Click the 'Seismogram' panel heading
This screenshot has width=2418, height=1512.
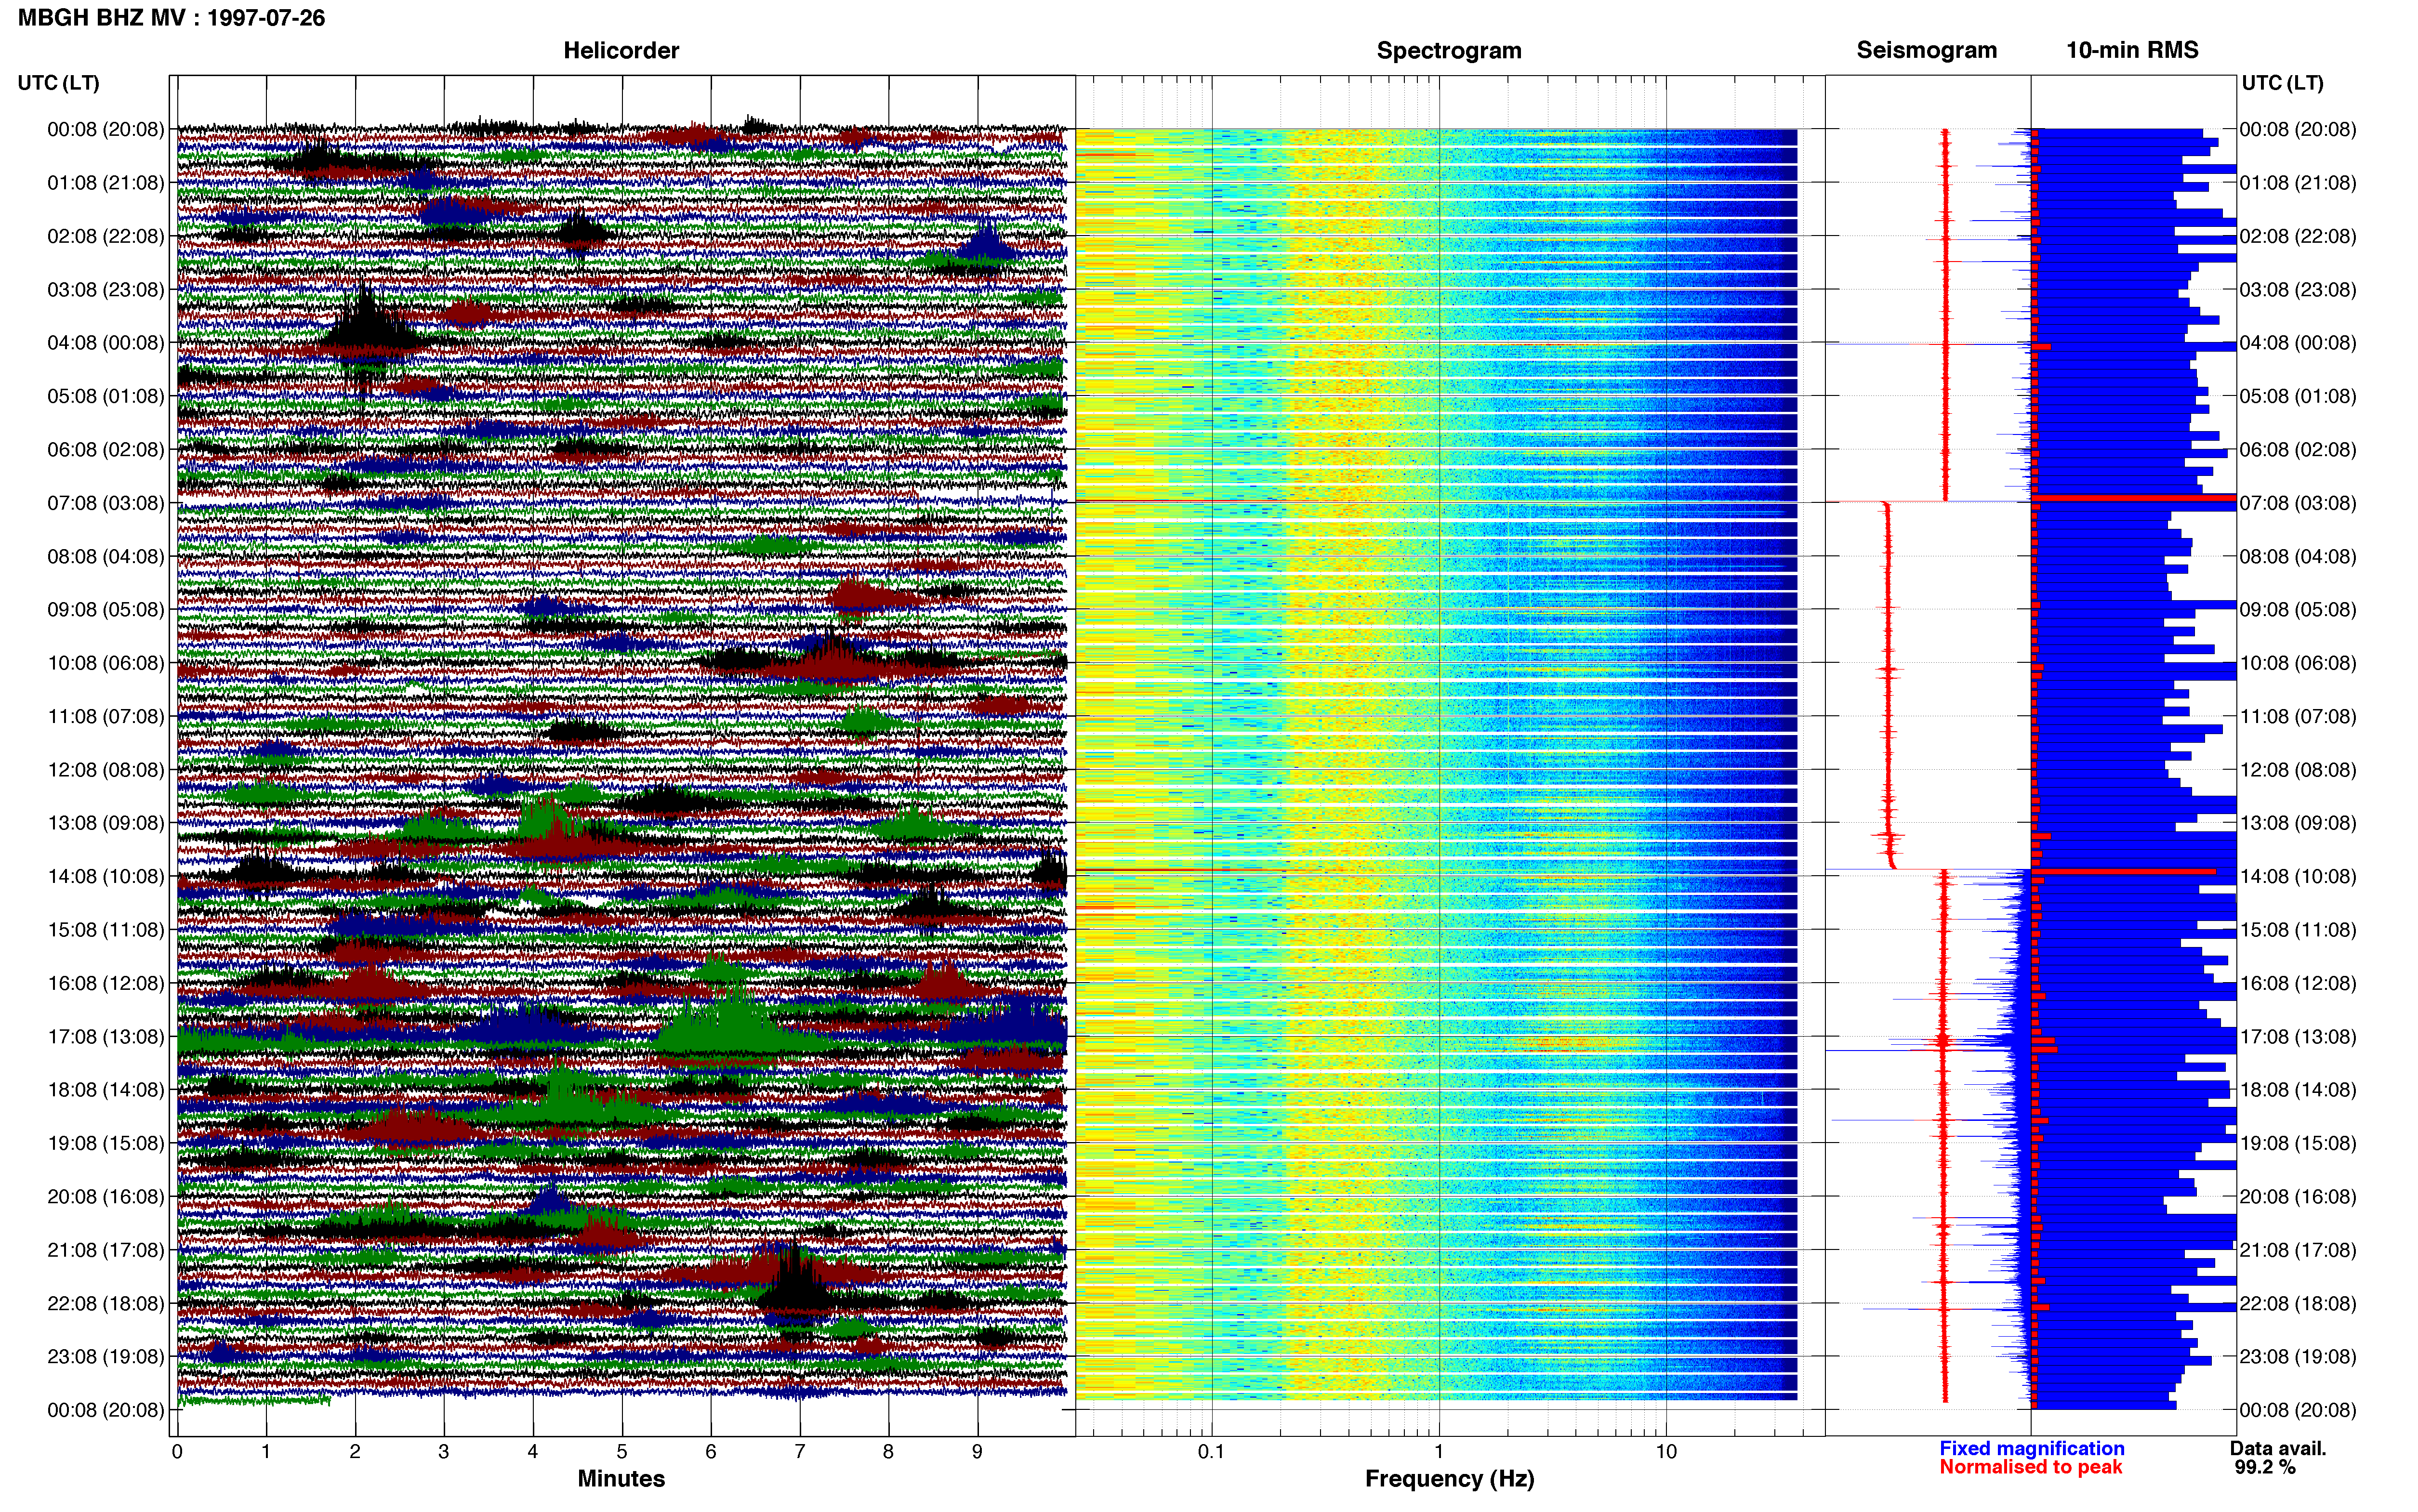[1926, 50]
